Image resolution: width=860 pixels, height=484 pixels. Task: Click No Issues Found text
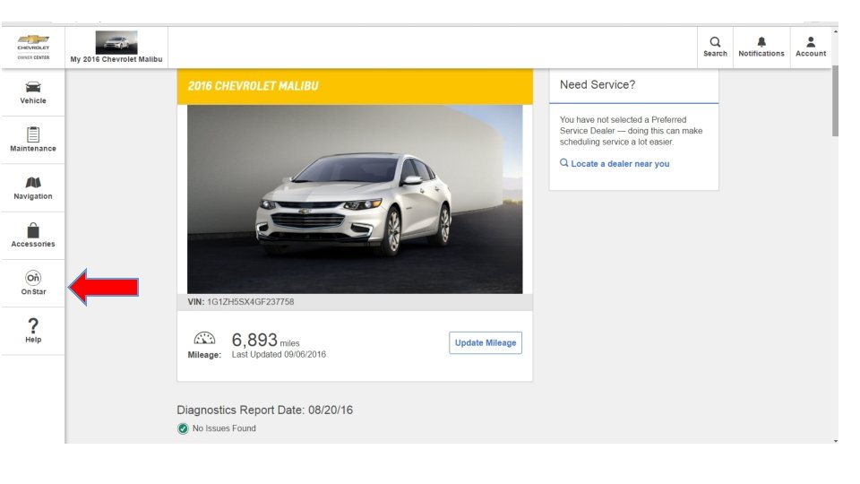point(224,428)
